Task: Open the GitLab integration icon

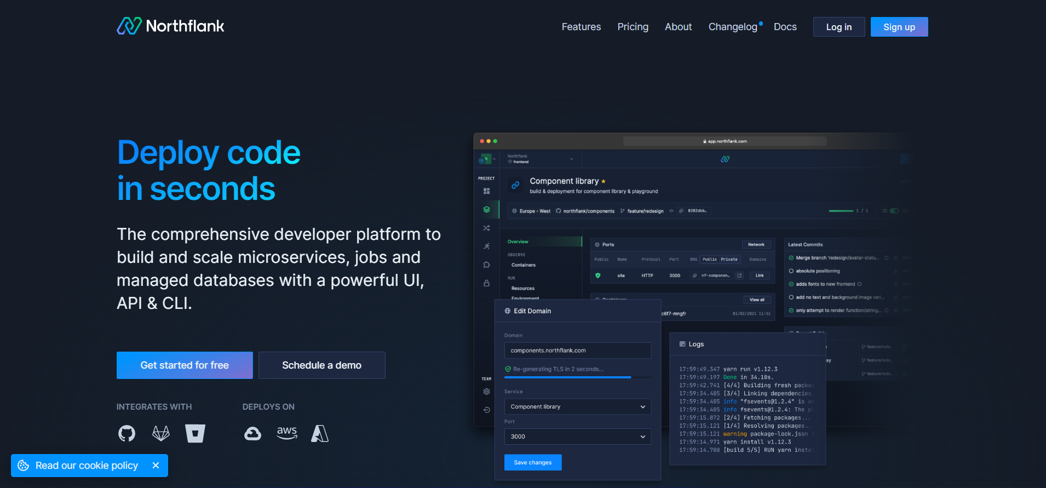Action: click(x=161, y=434)
